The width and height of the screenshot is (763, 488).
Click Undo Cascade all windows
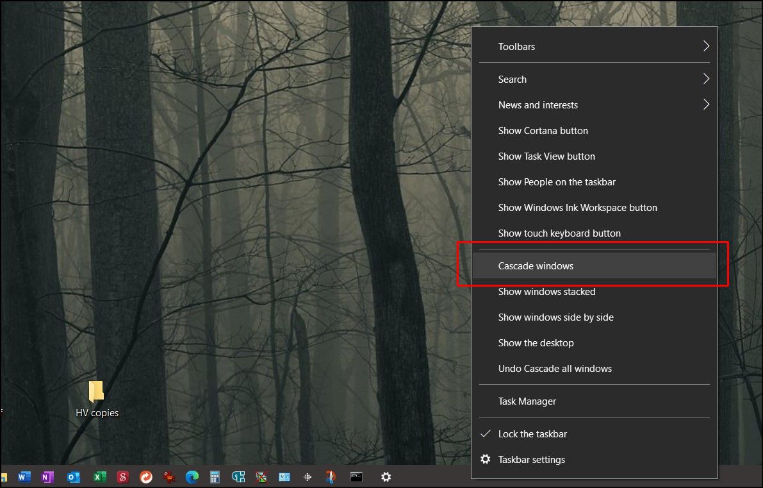(x=595, y=369)
